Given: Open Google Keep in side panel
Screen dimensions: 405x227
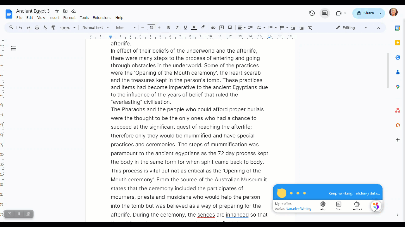Looking at the screenshot, I should coord(398,43).
